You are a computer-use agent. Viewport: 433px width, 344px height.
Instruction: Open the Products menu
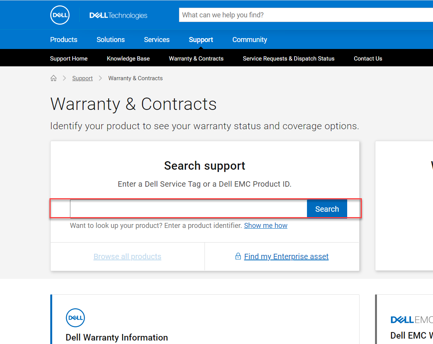coord(64,40)
